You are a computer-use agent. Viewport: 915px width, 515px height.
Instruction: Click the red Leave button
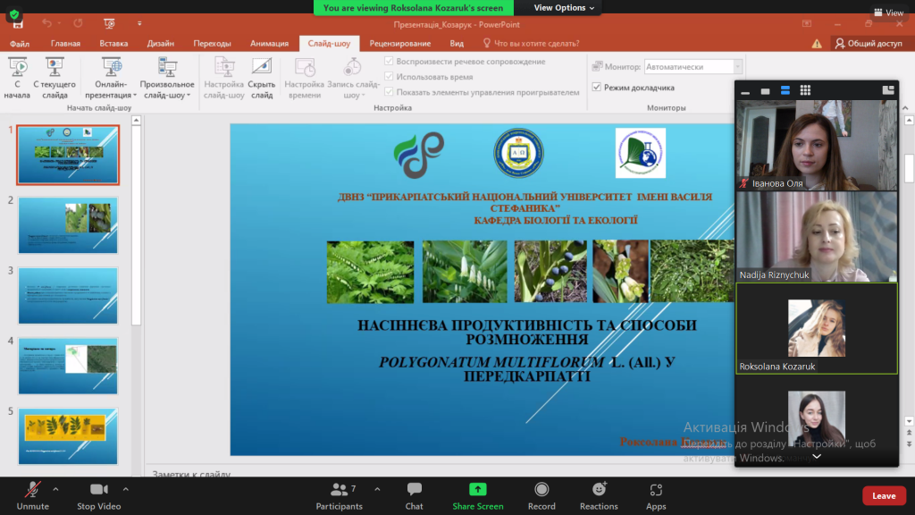pos(884,496)
